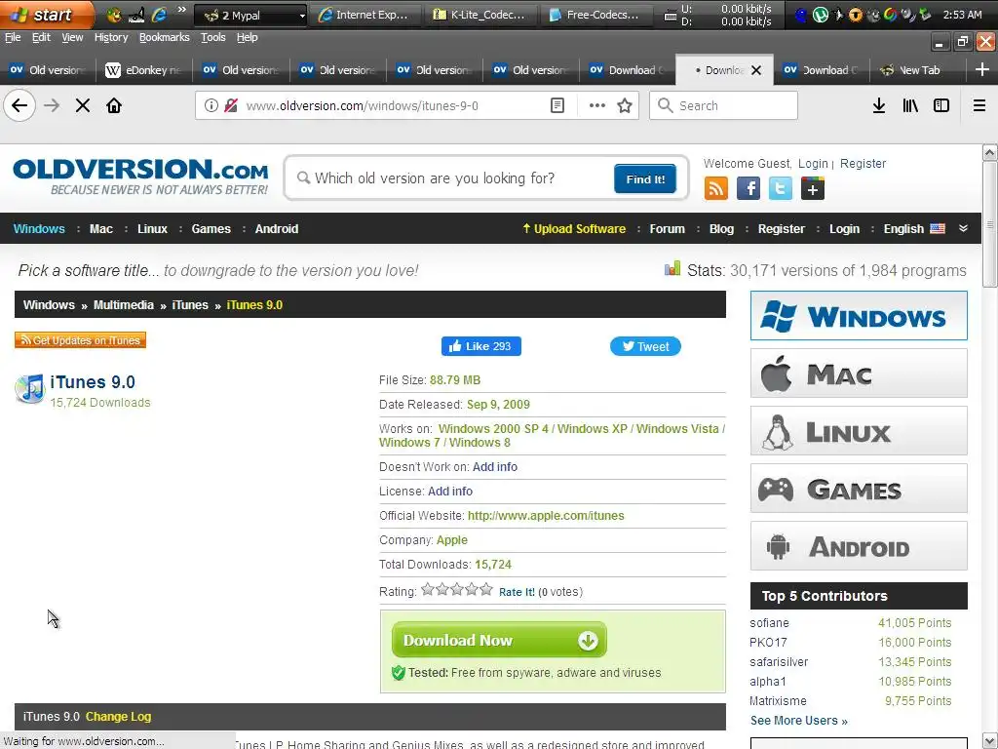Open Oldversion Facebook page icon
The height and width of the screenshot is (749, 998).
(748, 188)
